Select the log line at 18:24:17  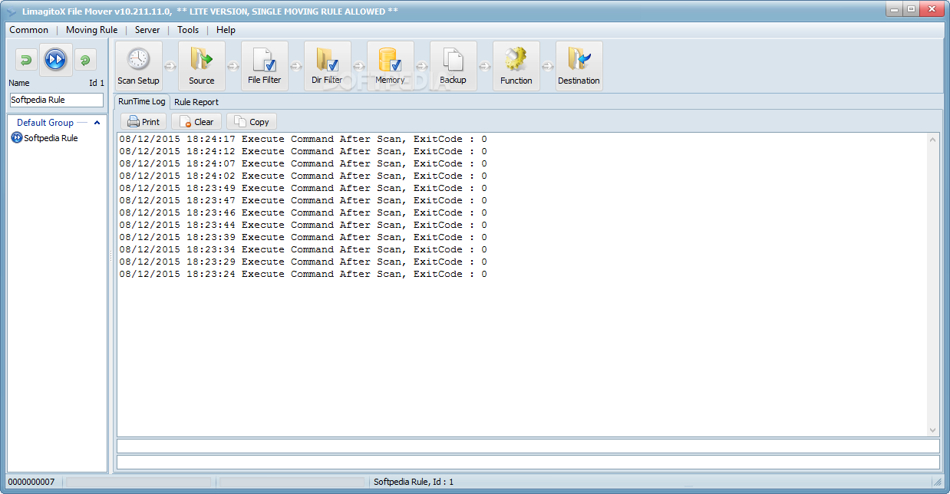pos(303,139)
